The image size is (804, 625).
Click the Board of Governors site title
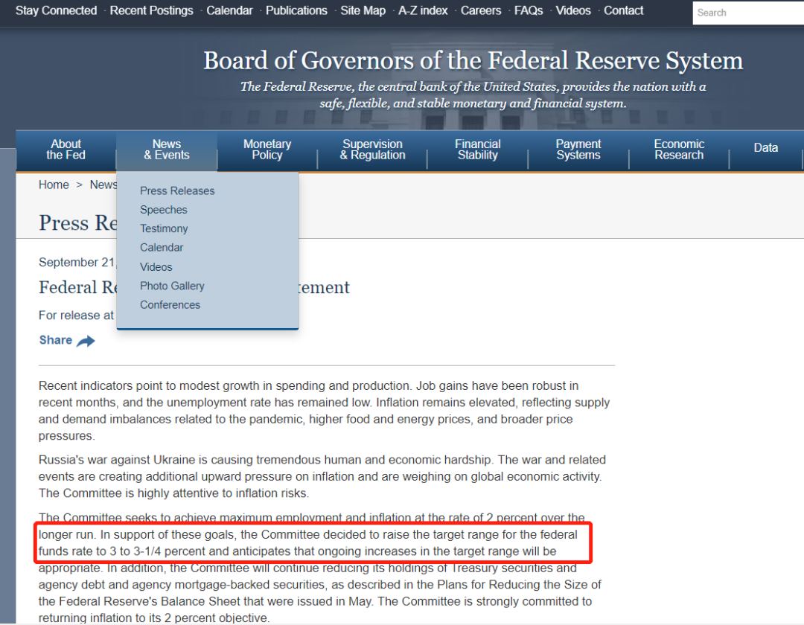[473, 60]
